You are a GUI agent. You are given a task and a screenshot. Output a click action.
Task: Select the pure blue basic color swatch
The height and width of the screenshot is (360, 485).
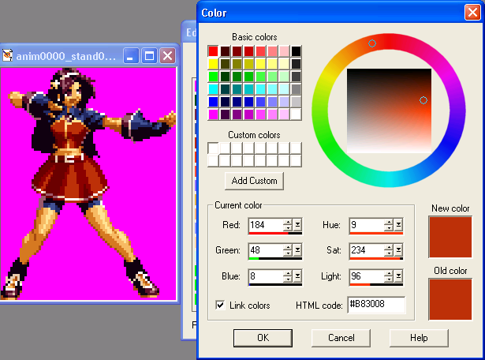pos(213,102)
